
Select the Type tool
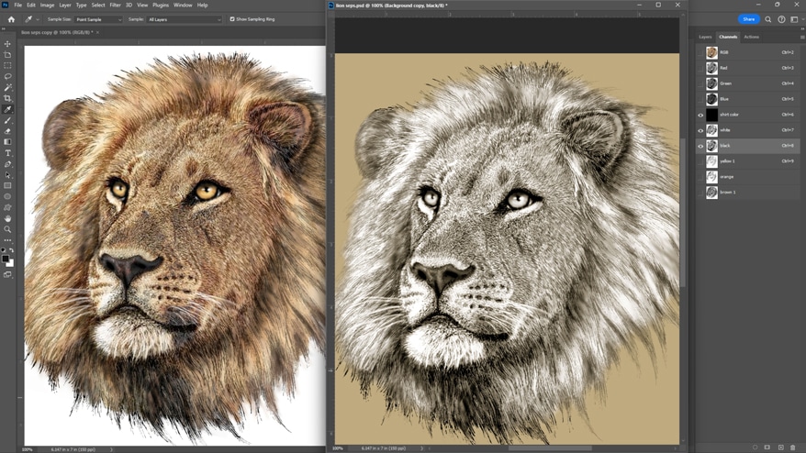coord(8,153)
